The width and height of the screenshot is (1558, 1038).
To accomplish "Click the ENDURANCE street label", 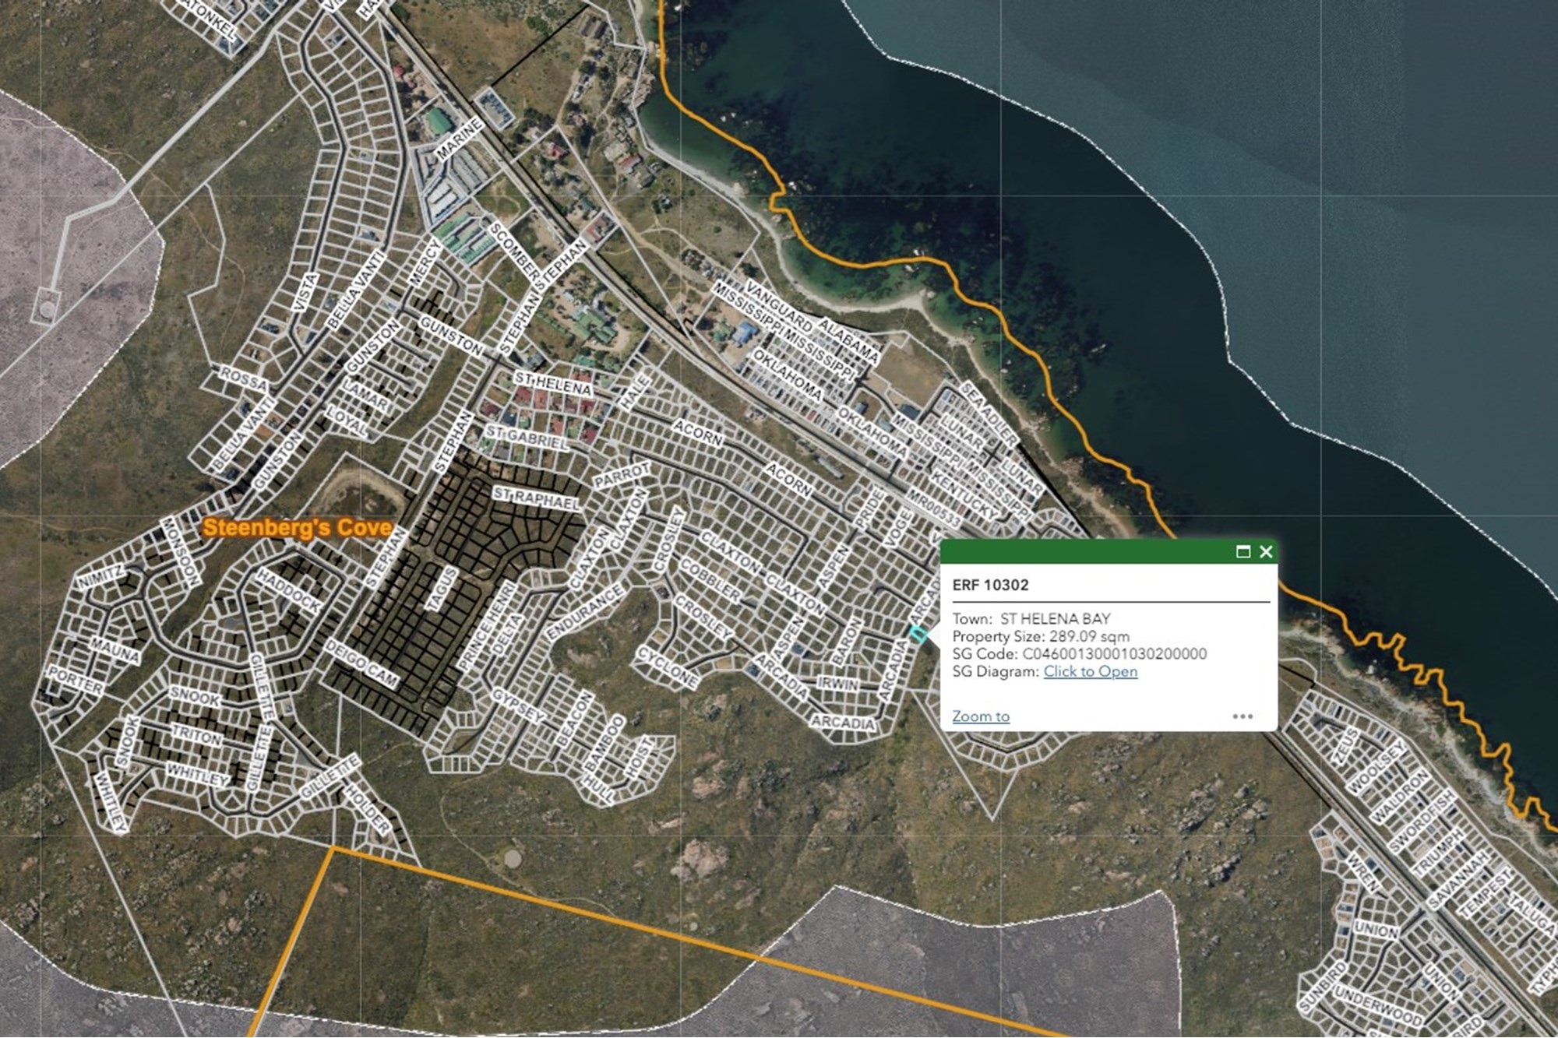I will [585, 611].
